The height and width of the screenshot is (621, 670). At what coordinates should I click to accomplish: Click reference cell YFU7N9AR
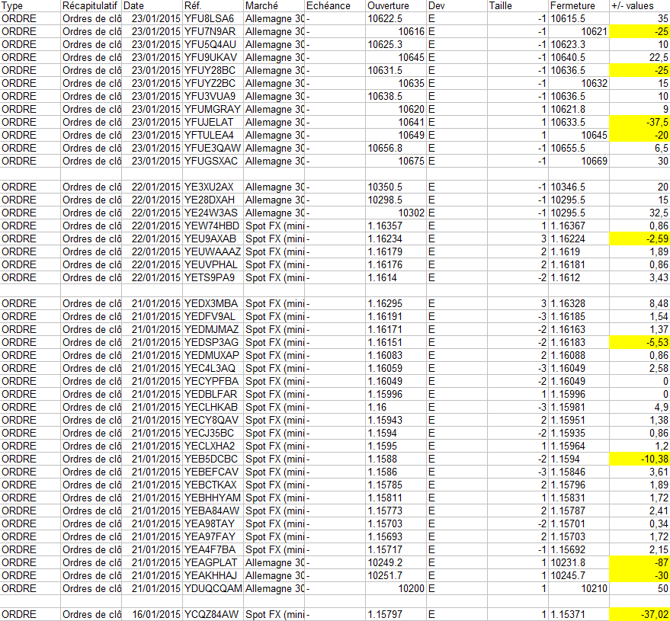click(213, 31)
